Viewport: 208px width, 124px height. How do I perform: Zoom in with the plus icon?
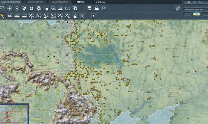point(10,8)
